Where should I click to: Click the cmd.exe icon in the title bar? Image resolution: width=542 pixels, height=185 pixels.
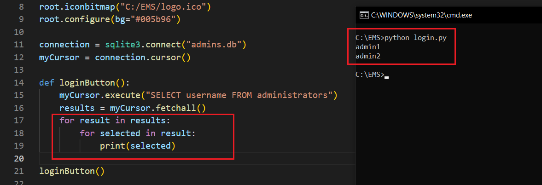click(x=363, y=15)
